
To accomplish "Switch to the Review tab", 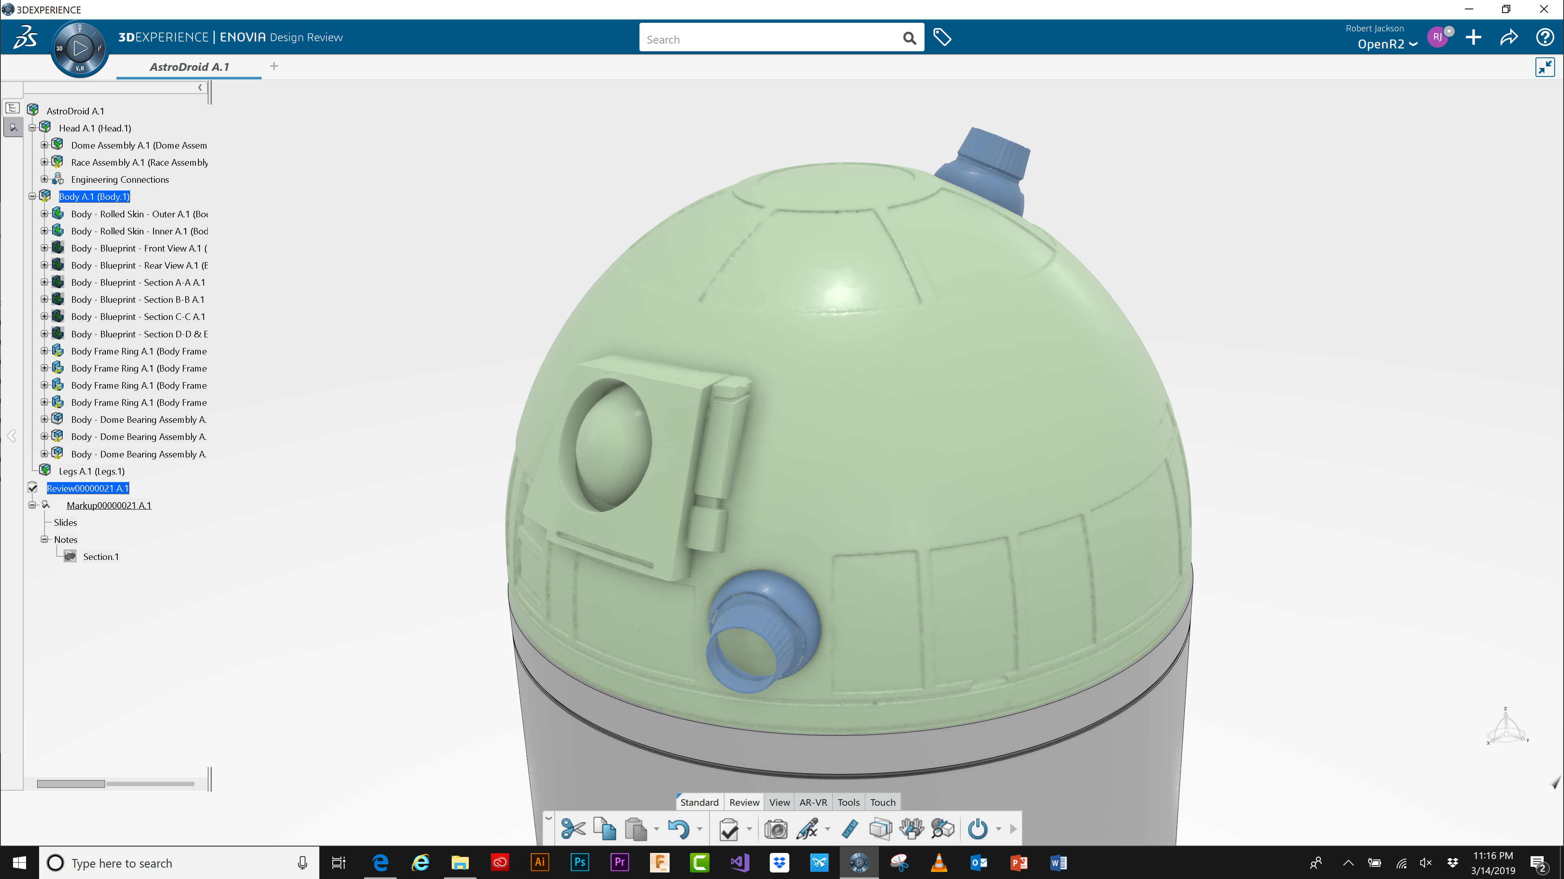I will pyautogui.click(x=744, y=802).
